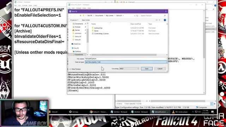The height and width of the screenshot is (127, 226).
Task: Select the Documents entry at navigation pane top
Action: click(x=79, y=24)
